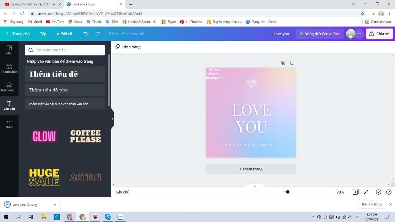Select the COFFEE PLEASE text style
This screenshot has height=222, width=395.
point(85,136)
